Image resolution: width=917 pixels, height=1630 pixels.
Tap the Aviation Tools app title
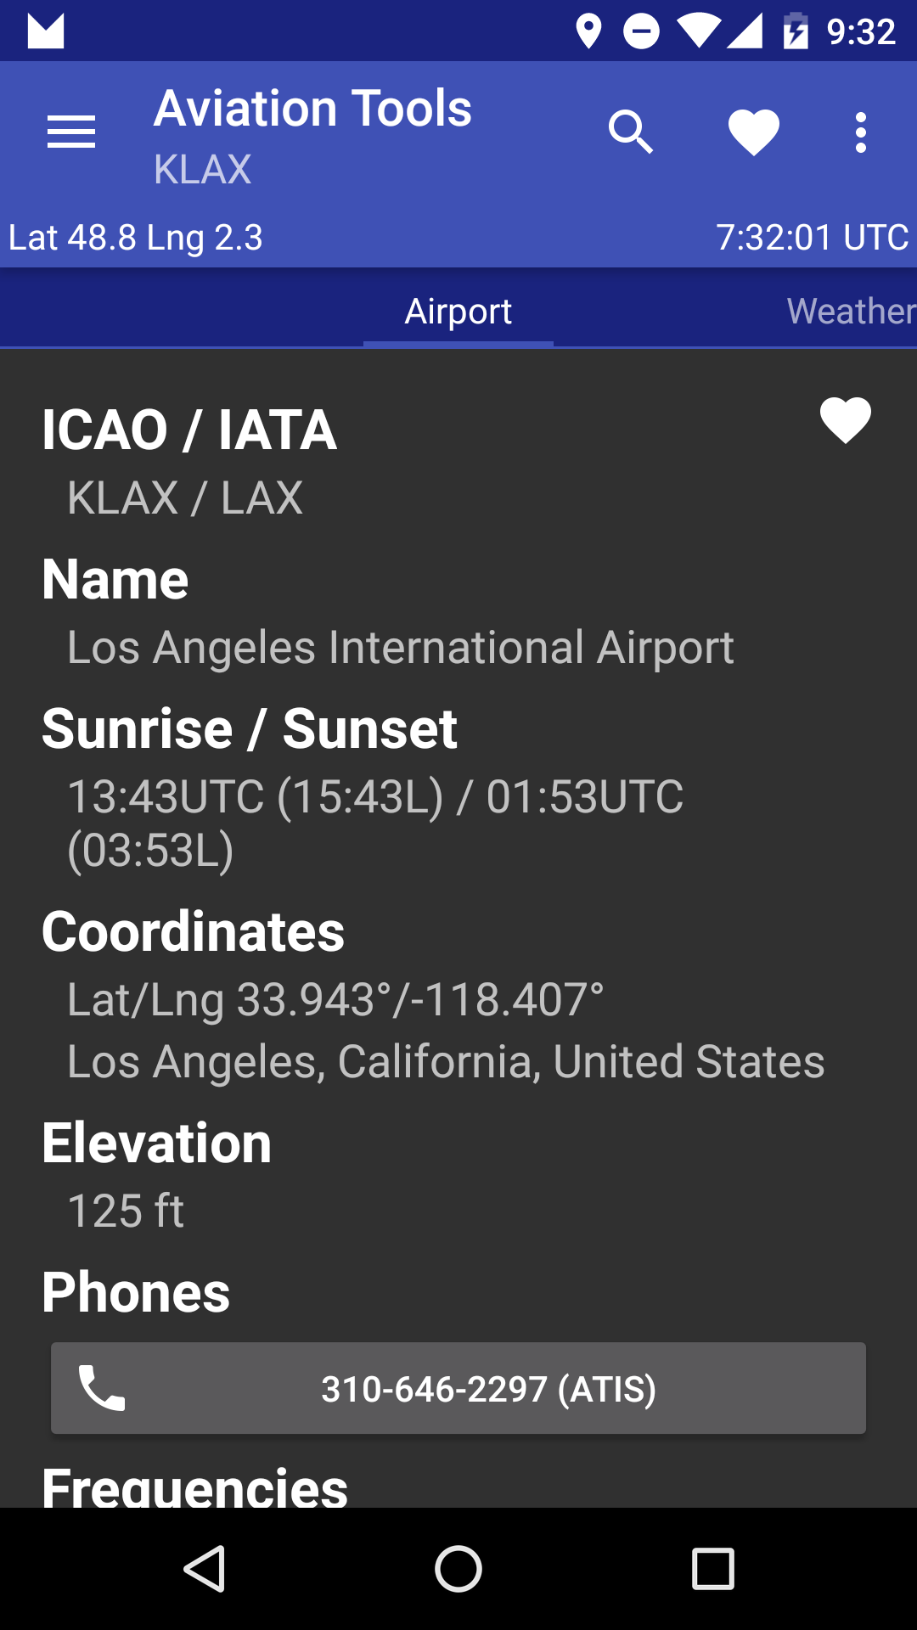pos(312,109)
